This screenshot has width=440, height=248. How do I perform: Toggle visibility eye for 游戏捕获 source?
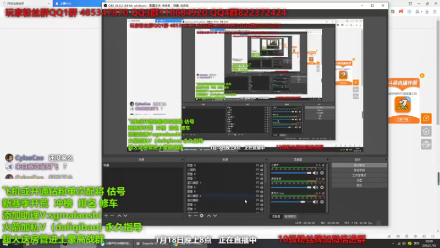257,200
